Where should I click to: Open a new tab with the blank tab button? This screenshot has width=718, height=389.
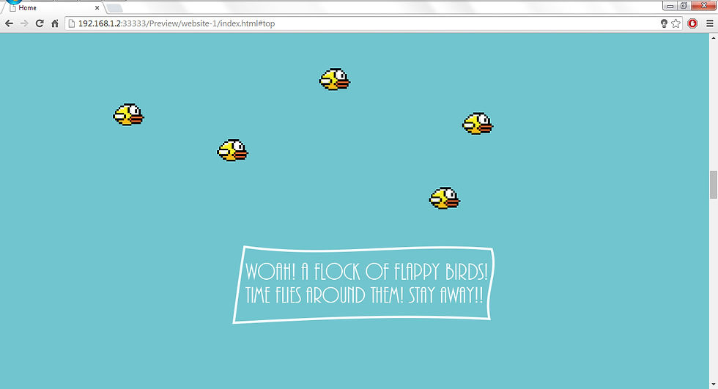(x=114, y=8)
